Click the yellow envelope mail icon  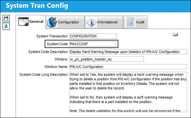tap(175, 34)
